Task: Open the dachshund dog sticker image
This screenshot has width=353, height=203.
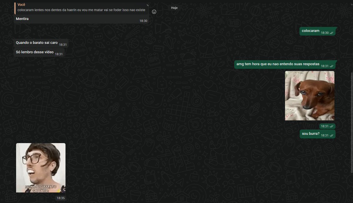Action: point(310,96)
